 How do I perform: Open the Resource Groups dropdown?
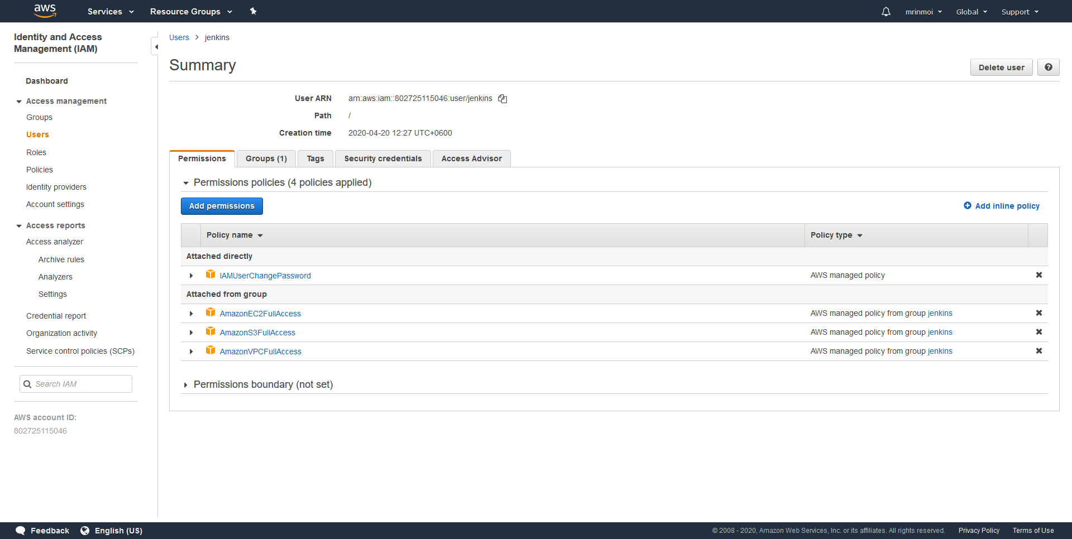point(191,12)
